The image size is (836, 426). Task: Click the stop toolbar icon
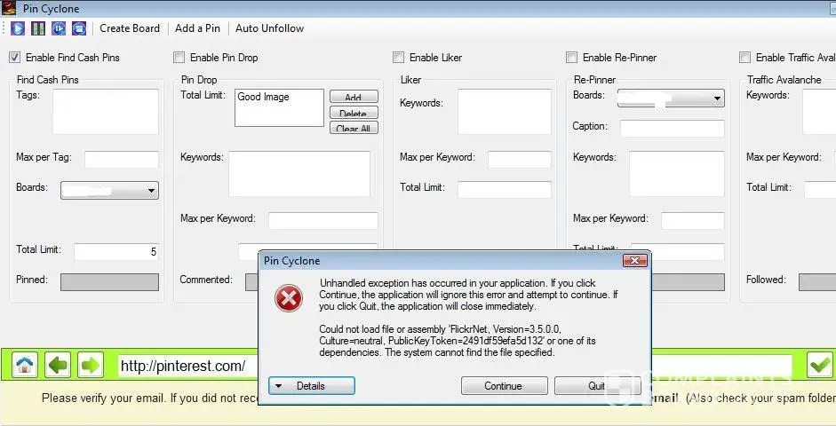point(79,28)
